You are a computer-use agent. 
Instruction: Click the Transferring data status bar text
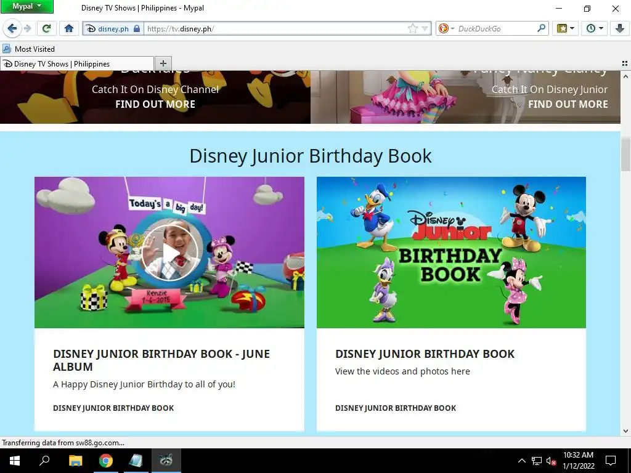(x=63, y=443)
